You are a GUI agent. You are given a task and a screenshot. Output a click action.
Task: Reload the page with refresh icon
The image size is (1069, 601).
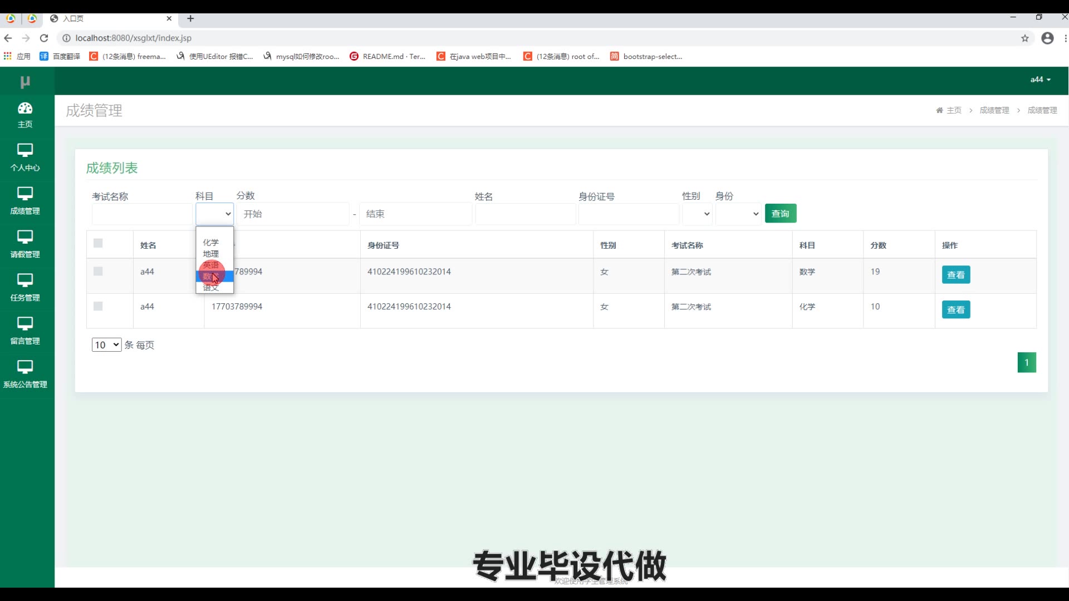44,38
